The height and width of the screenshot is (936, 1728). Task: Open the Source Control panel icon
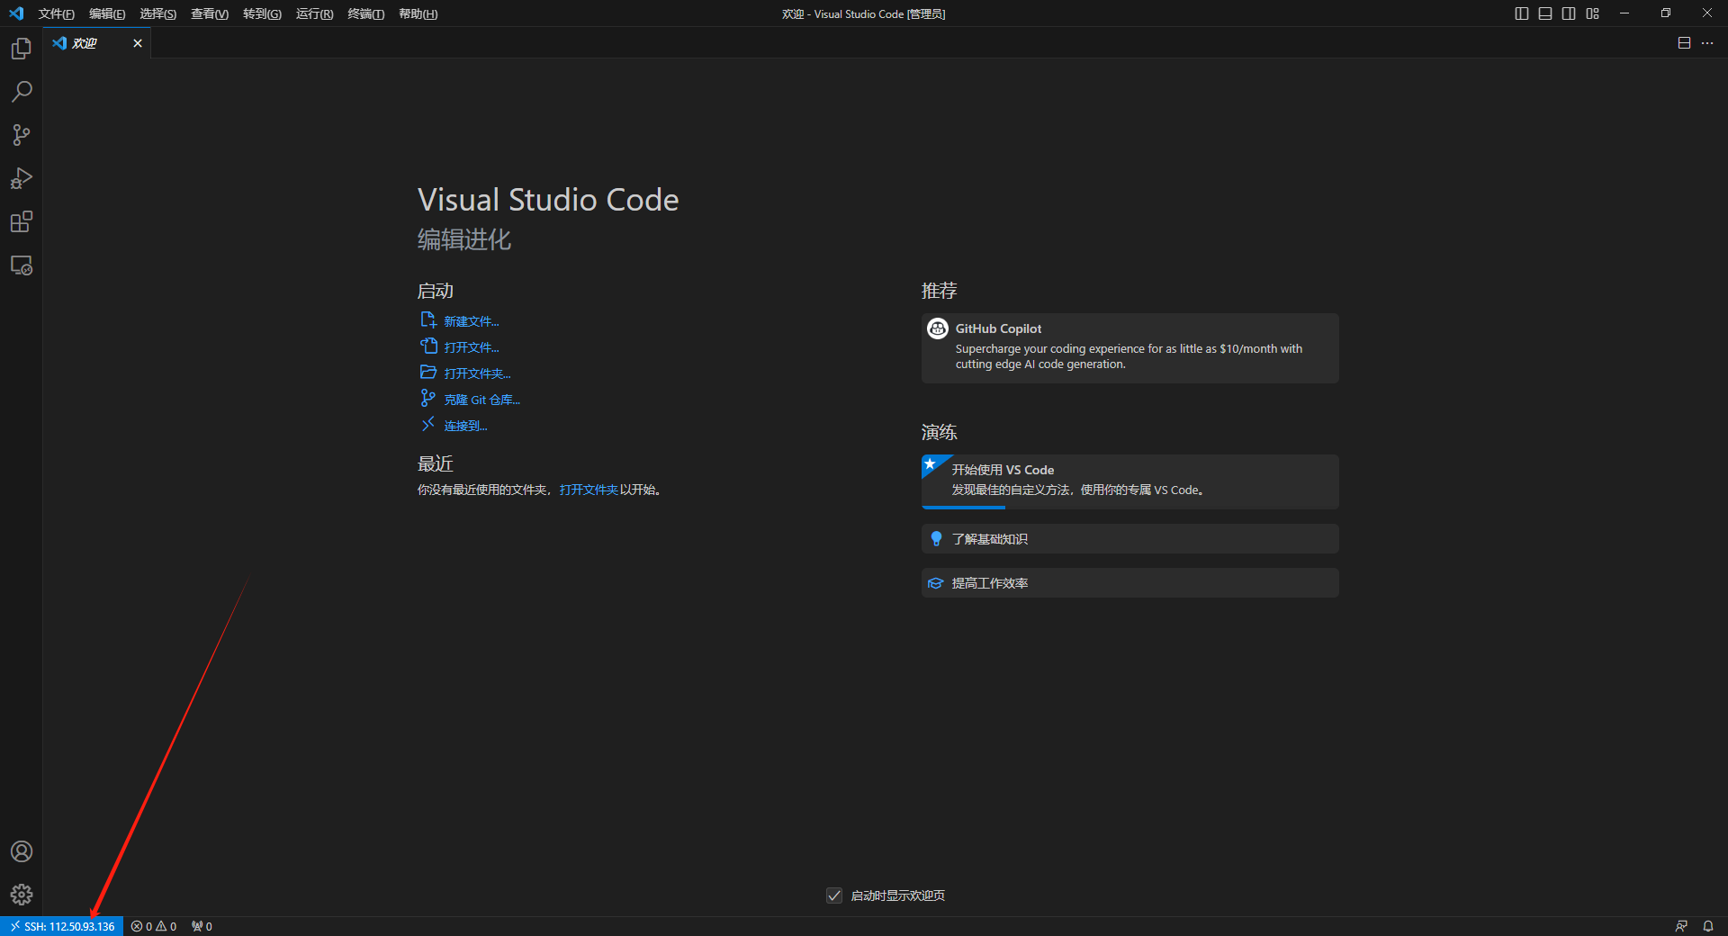click(x=21, y=134)
